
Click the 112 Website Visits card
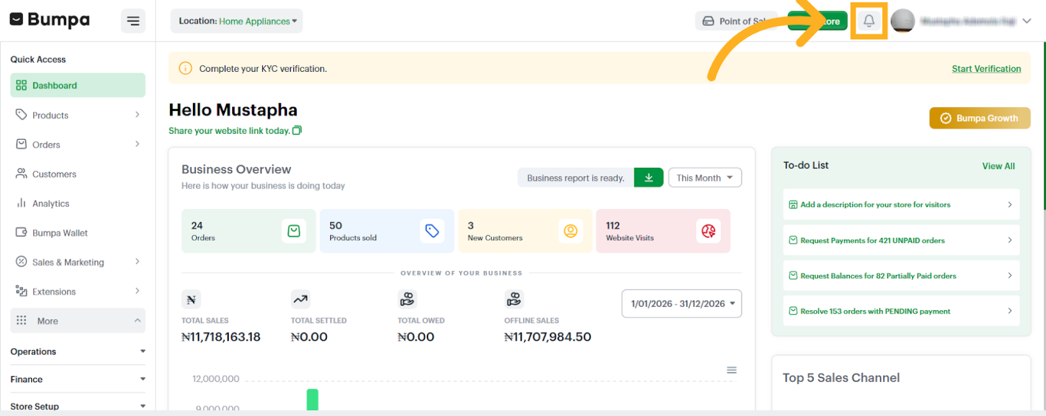pos(663,231)
